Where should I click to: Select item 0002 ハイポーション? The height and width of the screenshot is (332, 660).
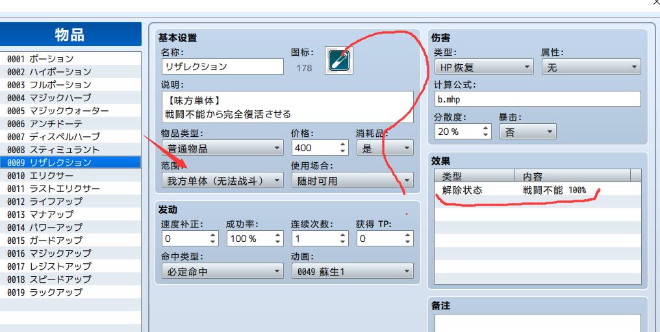point(71,72)
